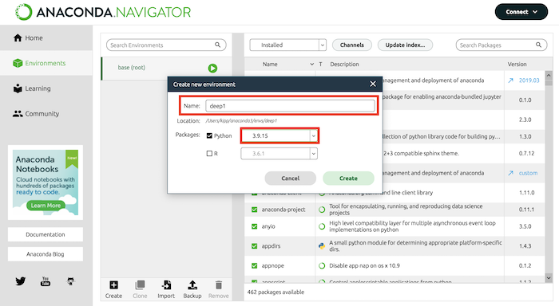559x306 pixels.
Task: Open the YouTube icon link
Action: point(46,281)
